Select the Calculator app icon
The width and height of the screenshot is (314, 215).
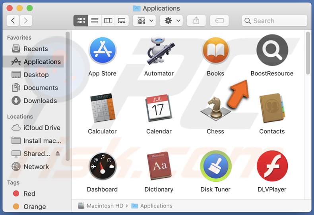[x=103, y=107]
